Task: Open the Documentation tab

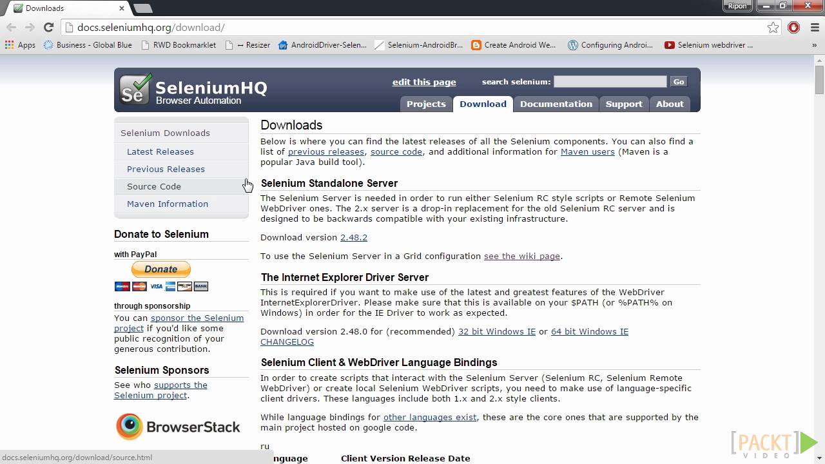Action: (556, 104)
